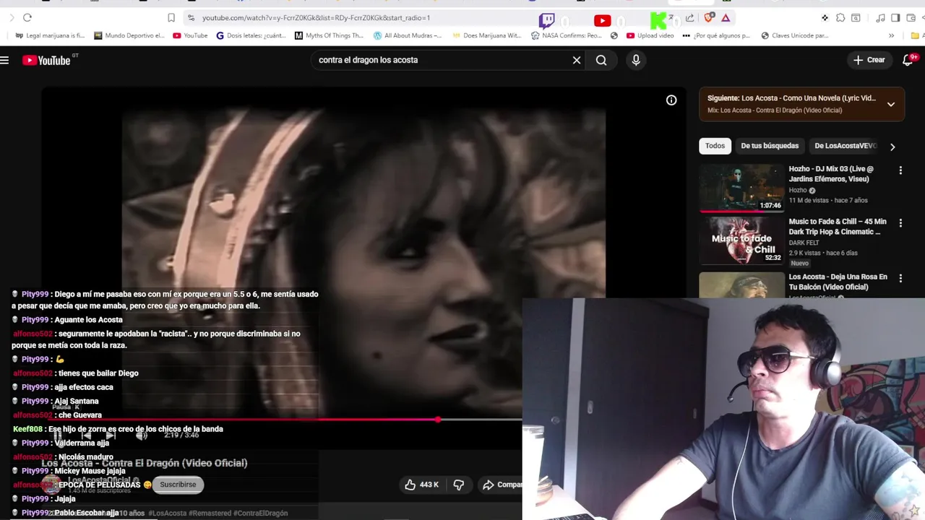Open LosAcostaOficial channel avatar
Image resolution: width=925 pixels, height=520 pixels.
tap(51, 485)
